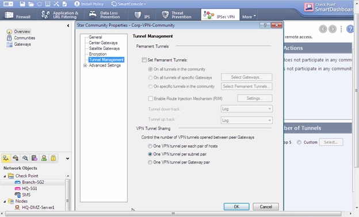The image size is (359, 217).
Task: Click the back navigation arrow in Overview
Action: (x=323, y=29)
